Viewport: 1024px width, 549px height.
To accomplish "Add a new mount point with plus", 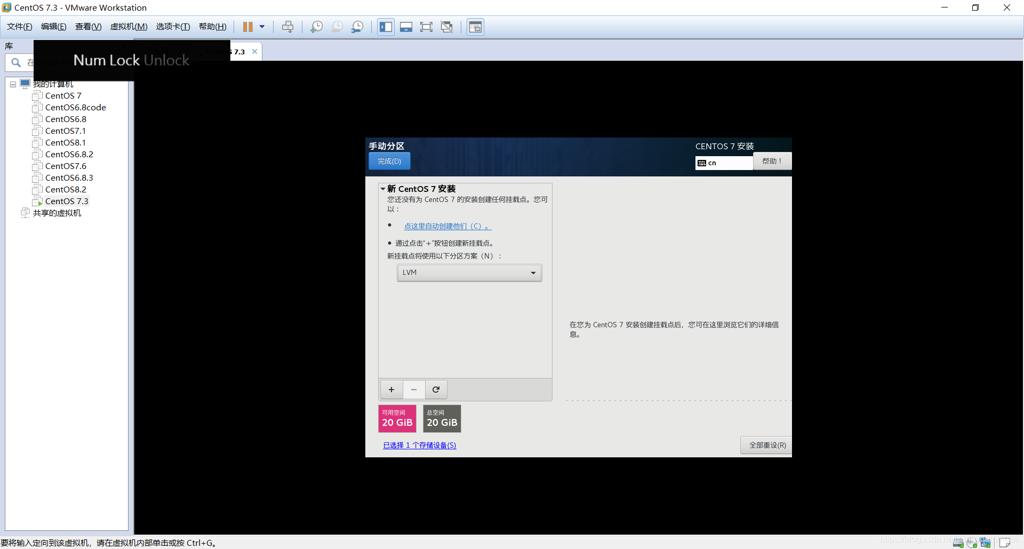I will point(391,390).
